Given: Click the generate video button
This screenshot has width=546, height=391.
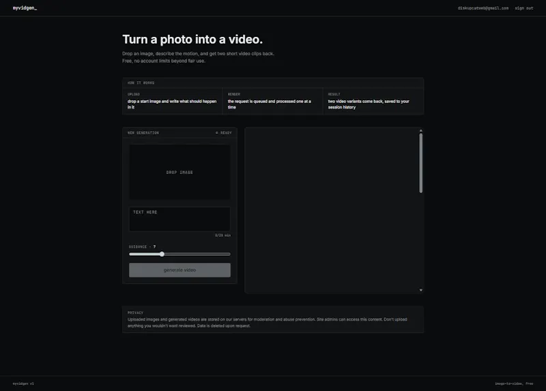Looking at the screenshot, I should pyautogui.click(x=179, y=270).
